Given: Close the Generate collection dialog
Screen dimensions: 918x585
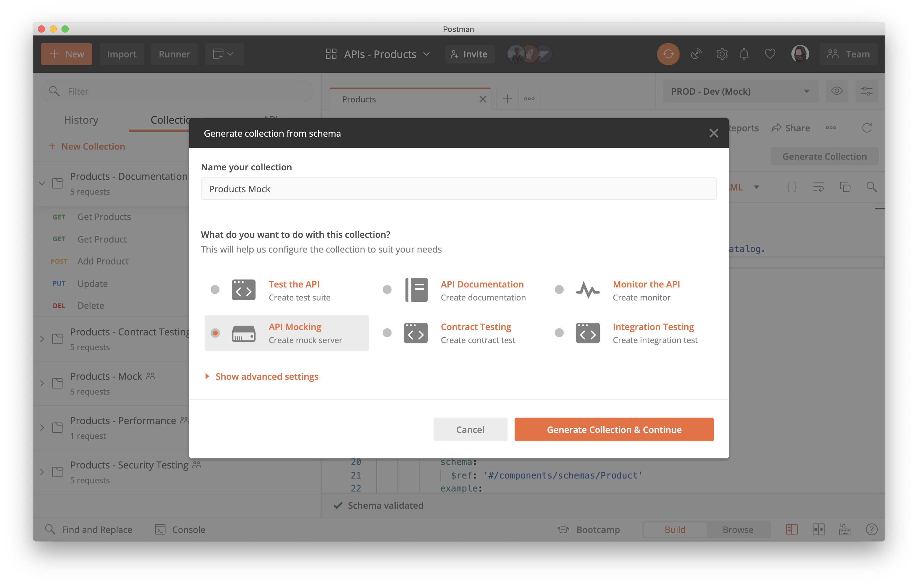Looking at the screenshot, I should (x=714, y=133).
